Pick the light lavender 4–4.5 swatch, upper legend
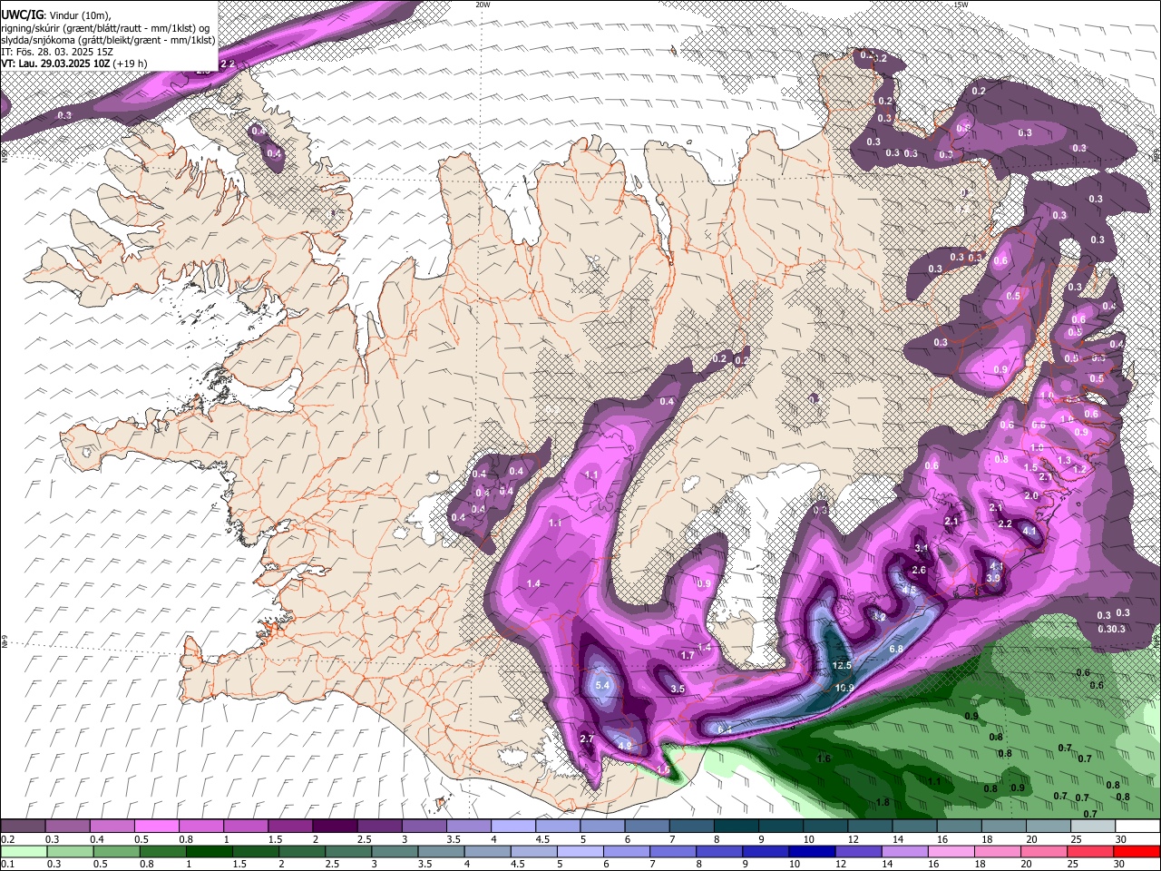The image size is (1161, 871). click(513, 826)
